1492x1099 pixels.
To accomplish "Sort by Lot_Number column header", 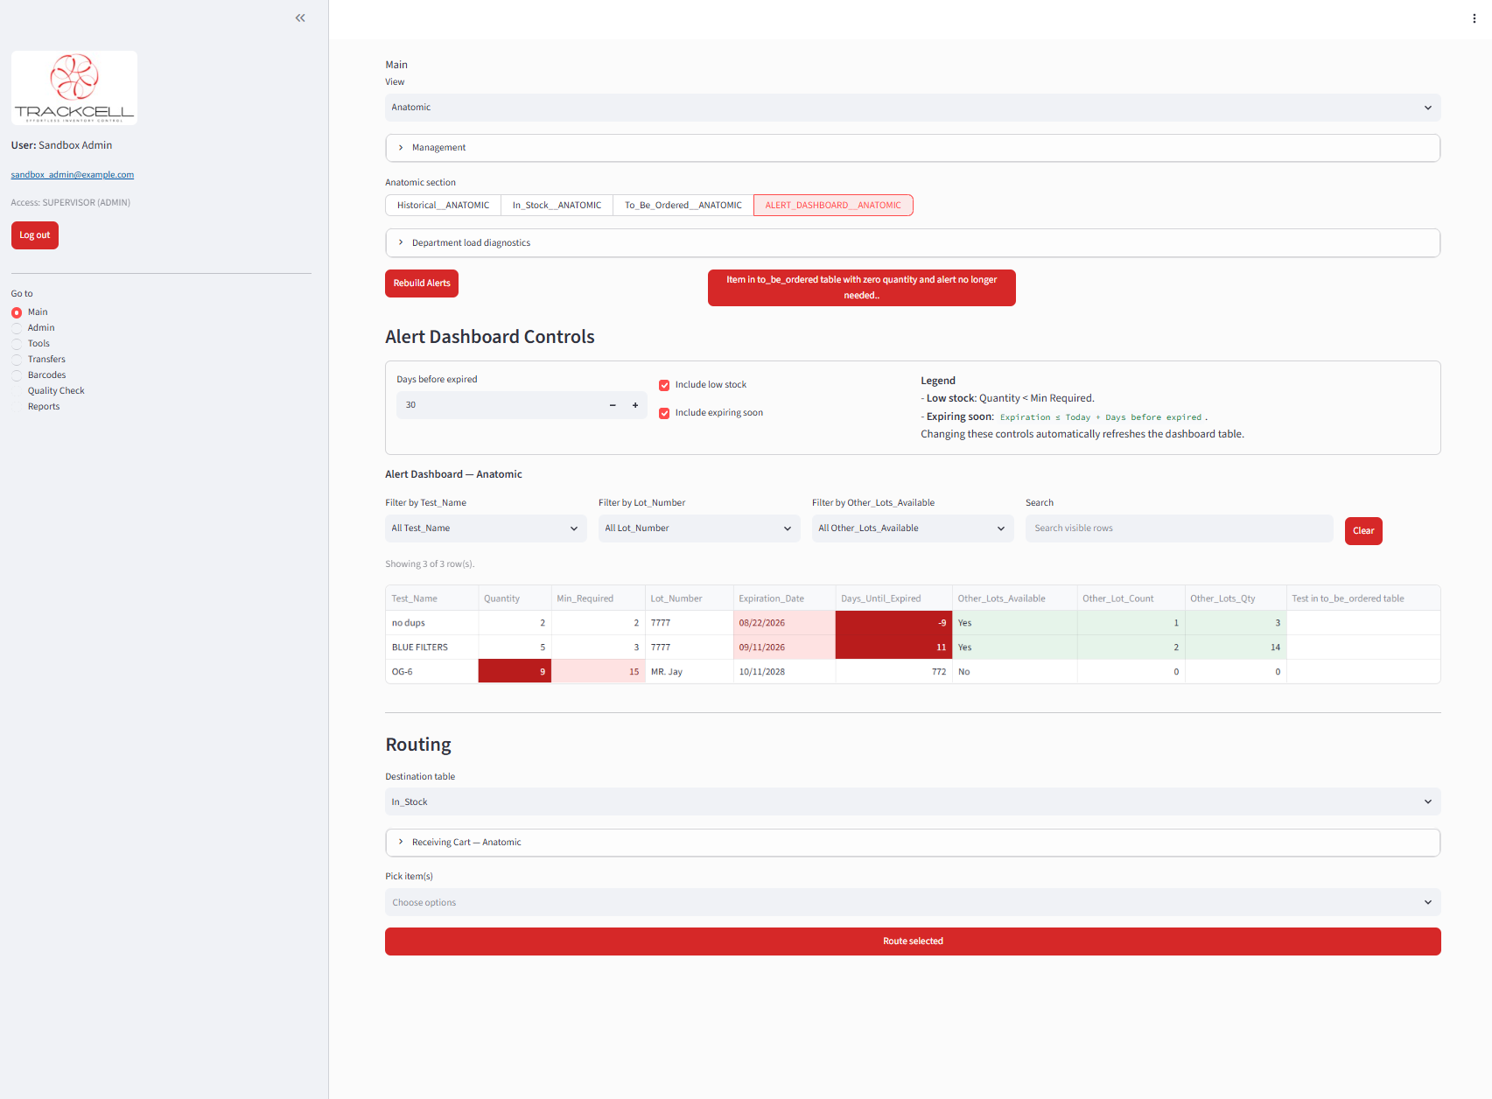I will [x=690, y=598].
